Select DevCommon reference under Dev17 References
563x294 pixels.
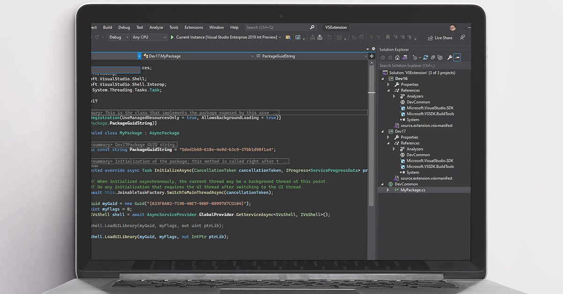[x=418, y=155]
